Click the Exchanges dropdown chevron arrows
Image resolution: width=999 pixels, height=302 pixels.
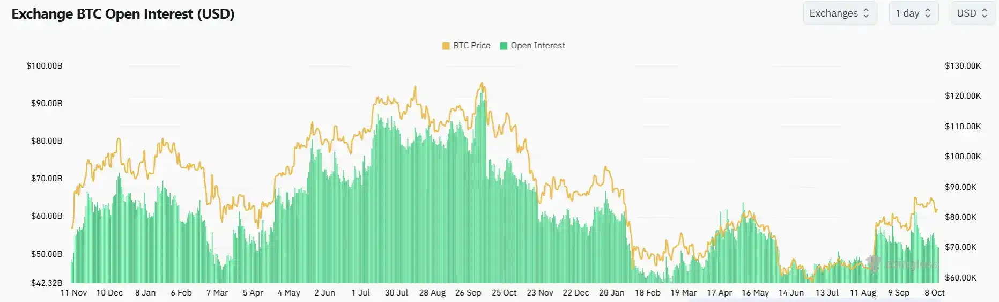pyautogui.click(x=866, y=13)
